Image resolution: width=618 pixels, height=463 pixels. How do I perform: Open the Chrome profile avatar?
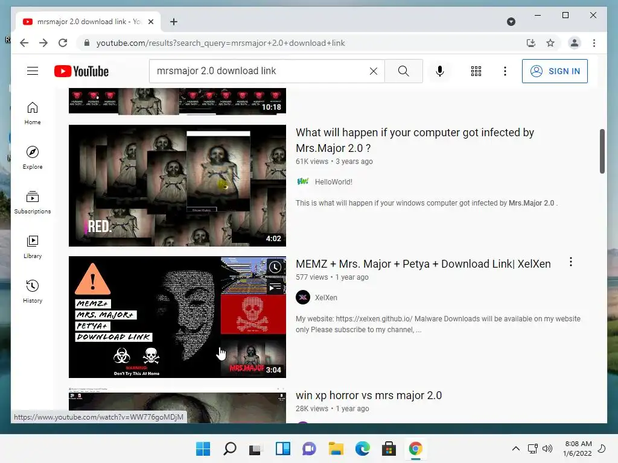(x=575, y=43)
